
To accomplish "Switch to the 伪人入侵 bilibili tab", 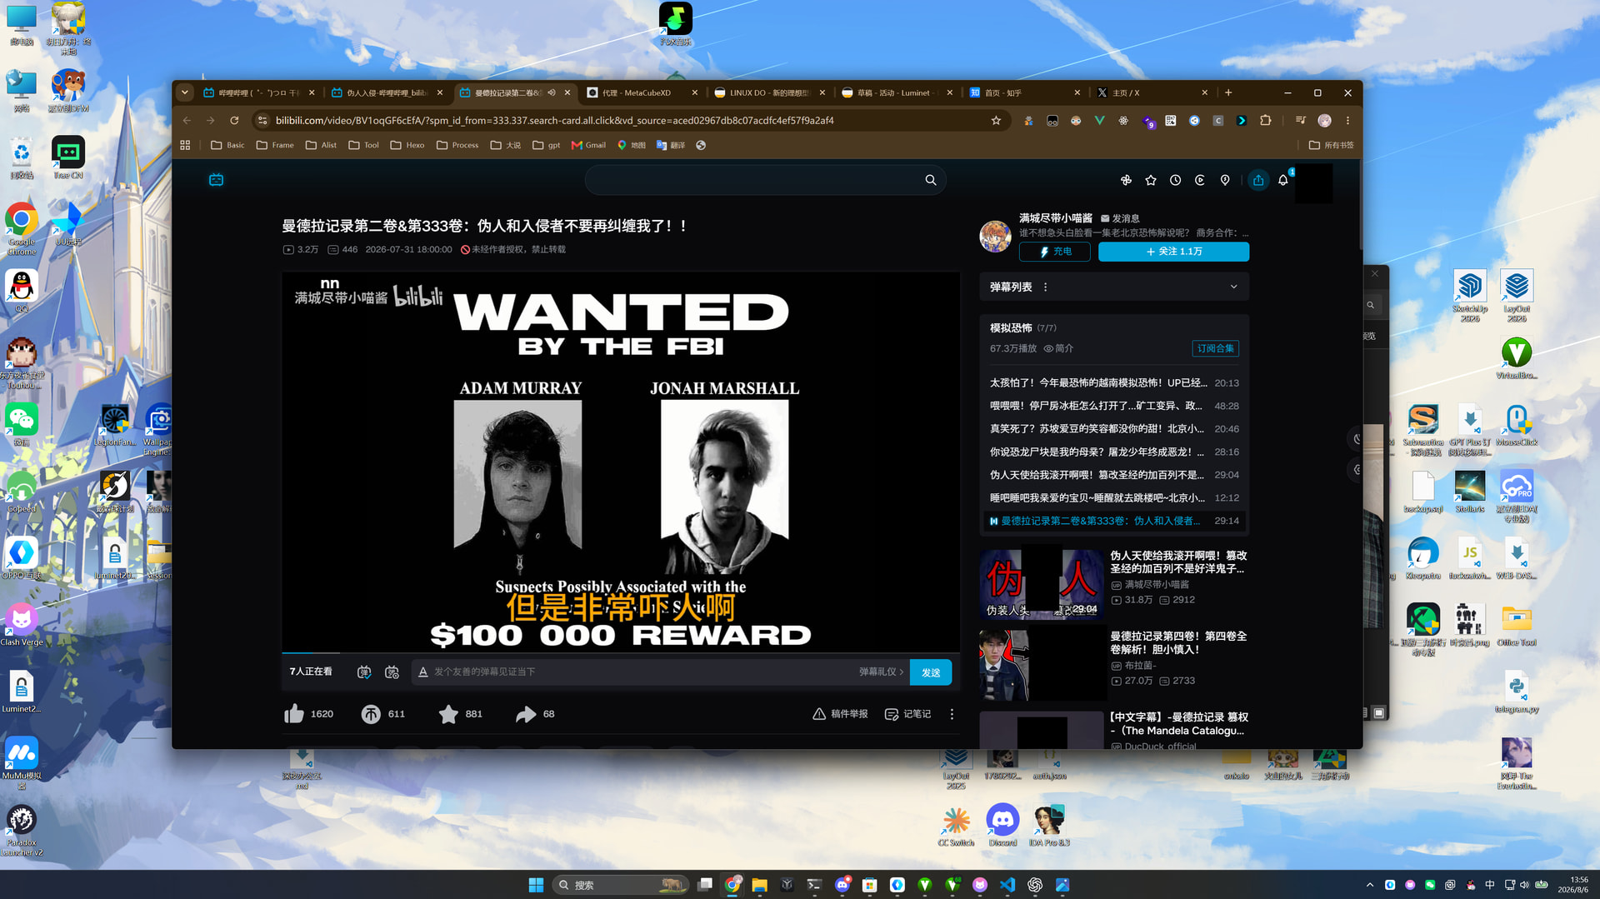I will point(387,92).
